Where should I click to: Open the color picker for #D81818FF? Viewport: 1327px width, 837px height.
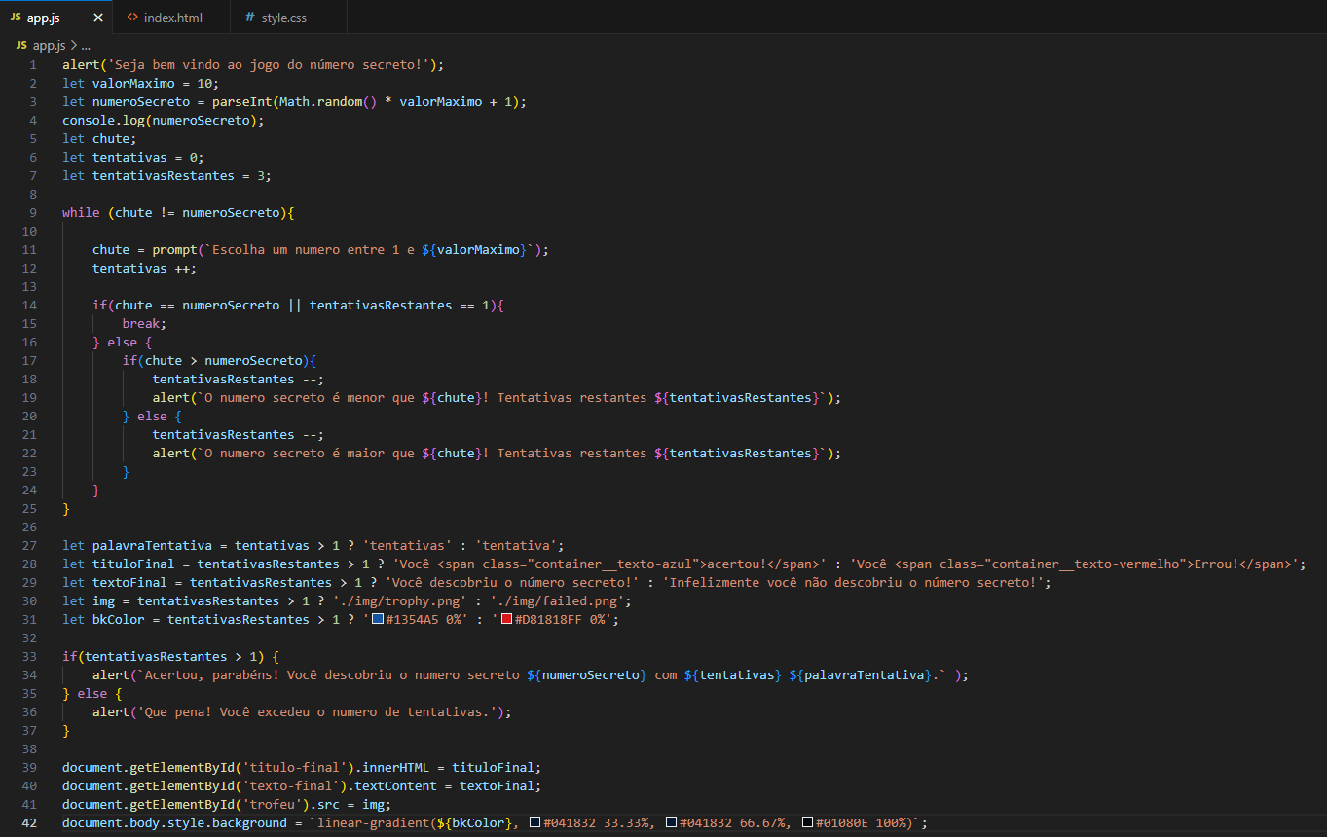pyautogui.click(x=506, y=619)
